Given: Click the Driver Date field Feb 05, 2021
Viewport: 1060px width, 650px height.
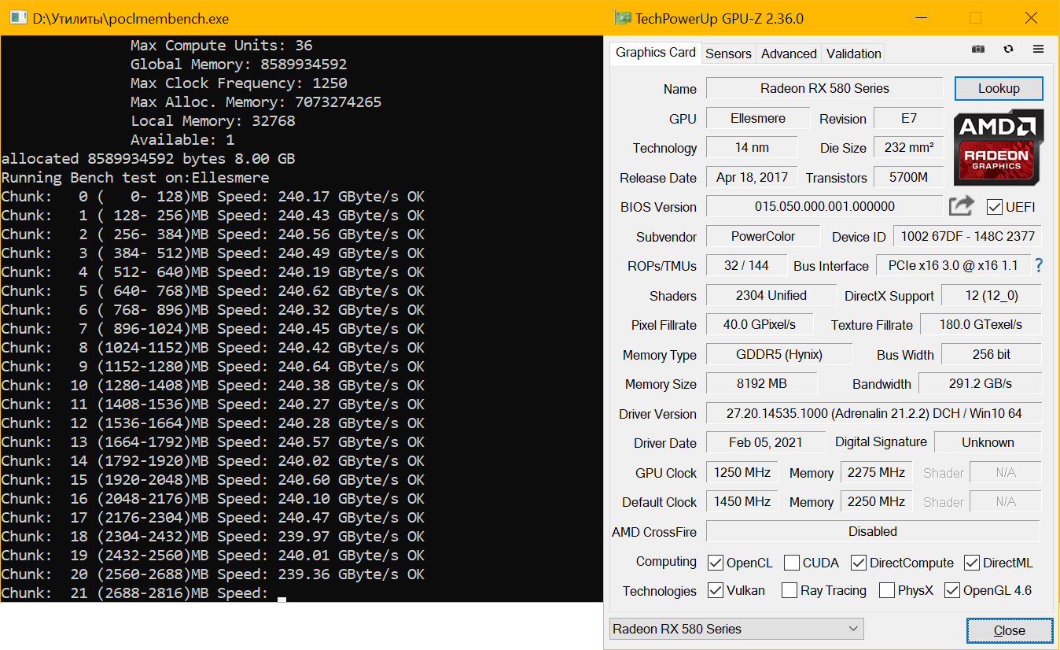Looking at the screenshot, I should (x=765, y=442).
